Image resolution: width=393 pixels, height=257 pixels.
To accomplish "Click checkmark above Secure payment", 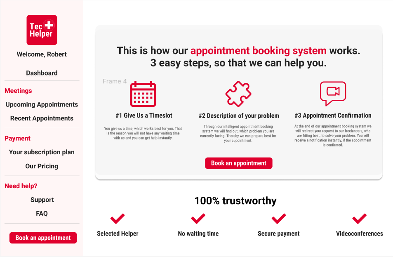I will [279, 219].
